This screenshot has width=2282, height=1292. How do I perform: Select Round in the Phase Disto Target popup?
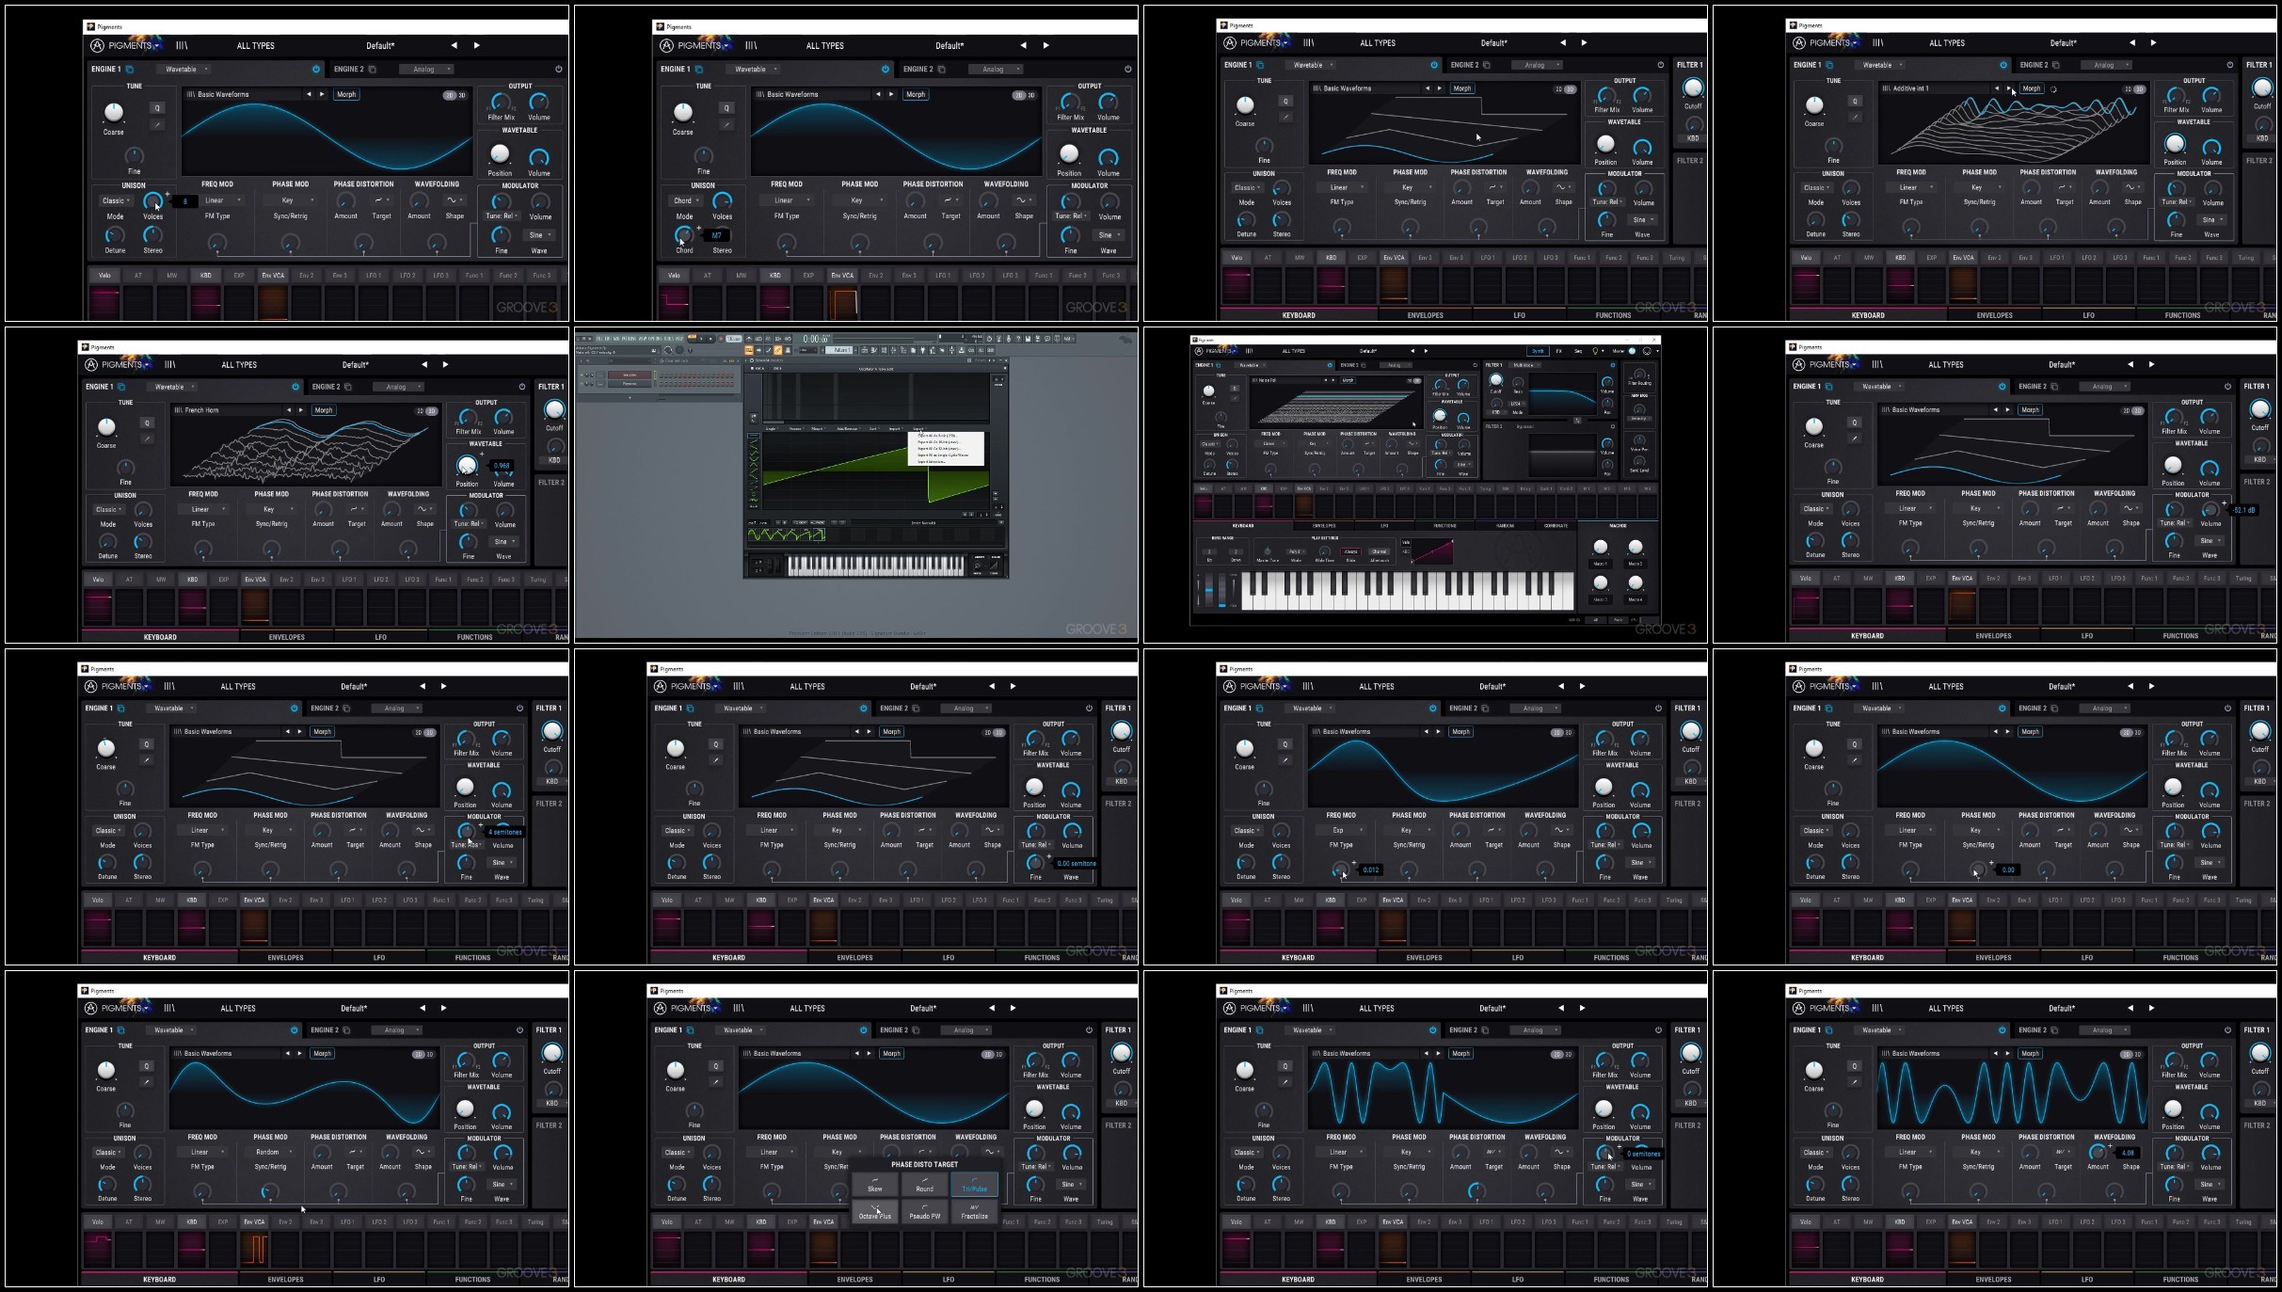click(x=925, y=1185)
